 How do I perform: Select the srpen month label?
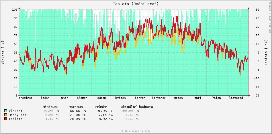coord(178,98)
